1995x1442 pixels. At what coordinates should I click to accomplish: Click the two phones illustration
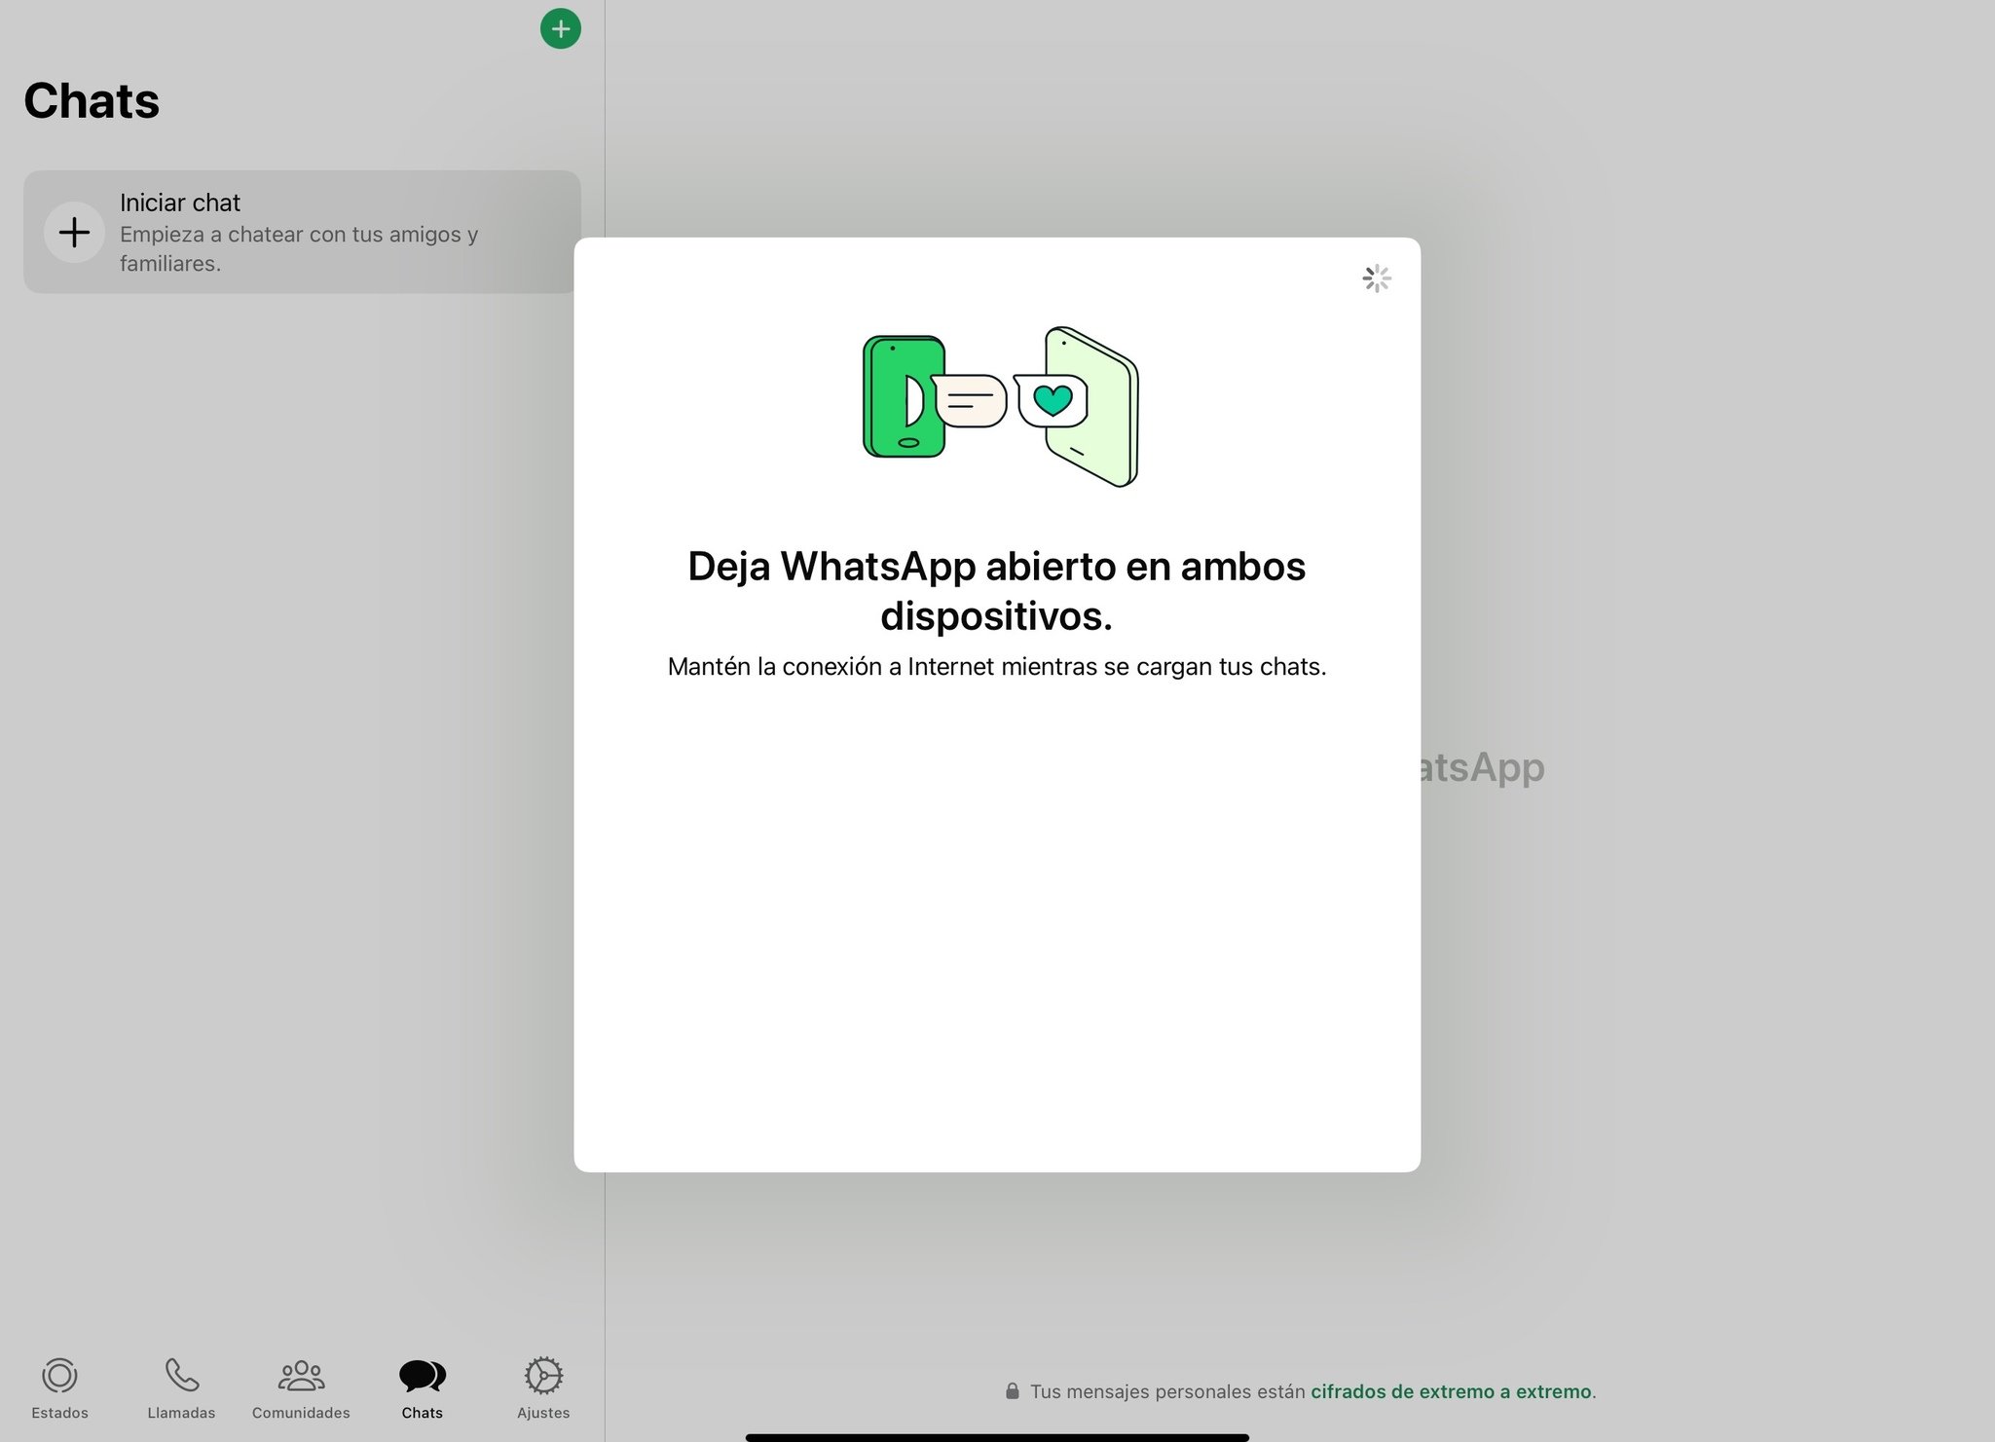click(1001, 407)
